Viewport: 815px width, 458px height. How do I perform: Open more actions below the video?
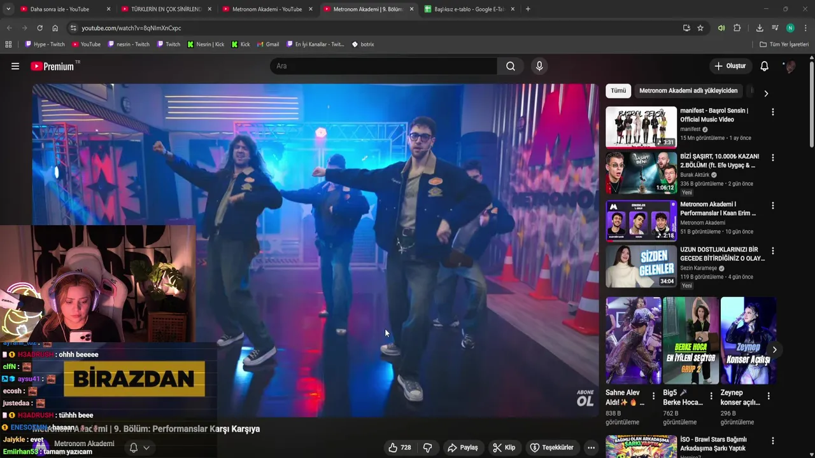coord(591,448)
